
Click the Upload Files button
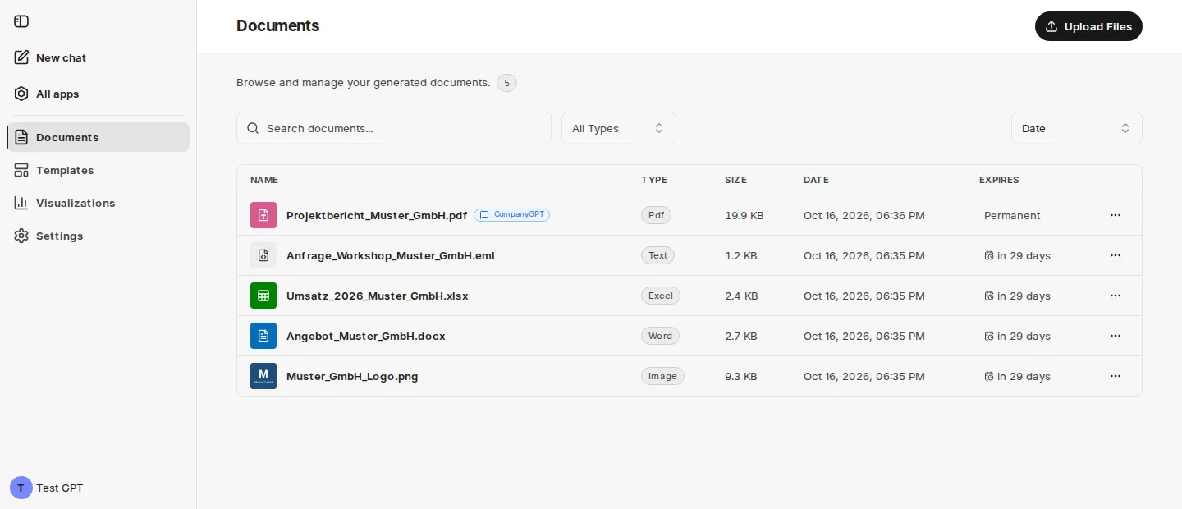pos(1088,26)
